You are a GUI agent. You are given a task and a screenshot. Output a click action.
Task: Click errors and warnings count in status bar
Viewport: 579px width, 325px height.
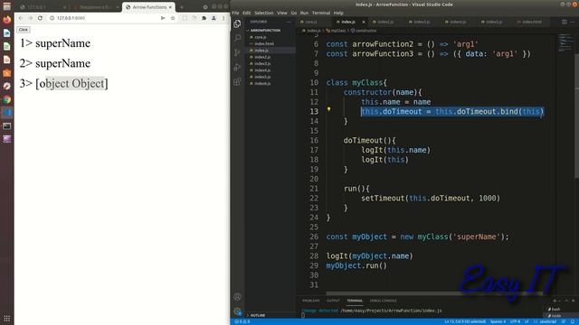242,321
